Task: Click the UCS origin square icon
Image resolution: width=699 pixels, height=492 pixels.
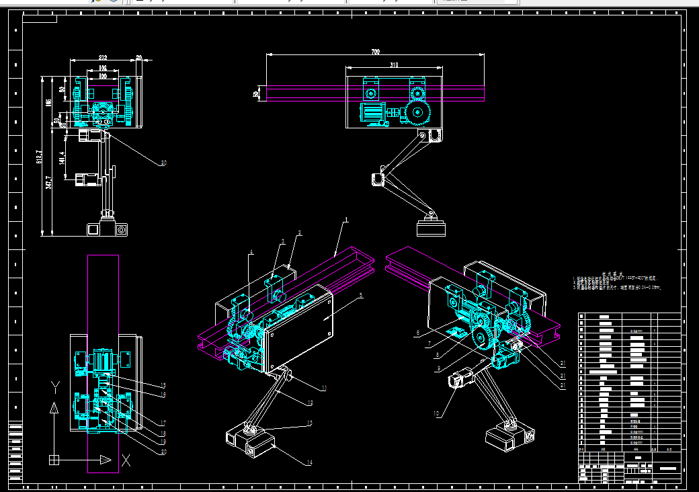Action: (54, 460)
